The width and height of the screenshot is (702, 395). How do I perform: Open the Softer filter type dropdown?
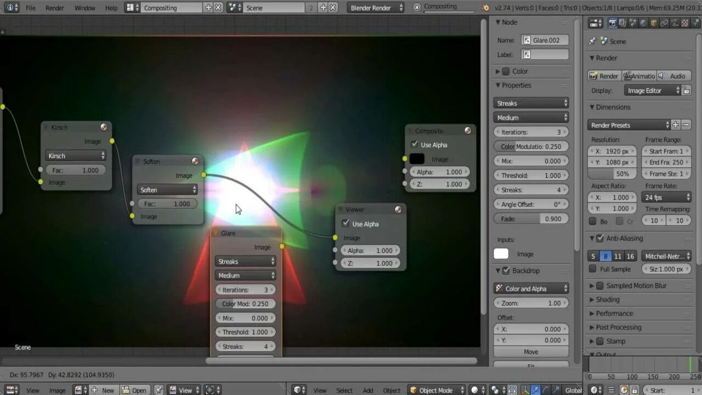167,190
